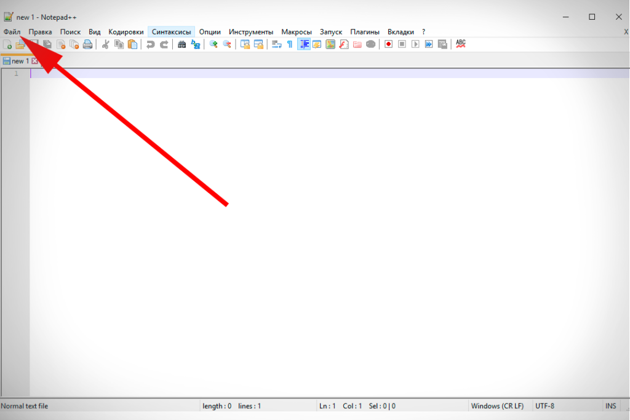Click the Sel : 0 | 0 status text
Image resolution: width=630 pixels, height=420 pixels.
pos(382,406)
